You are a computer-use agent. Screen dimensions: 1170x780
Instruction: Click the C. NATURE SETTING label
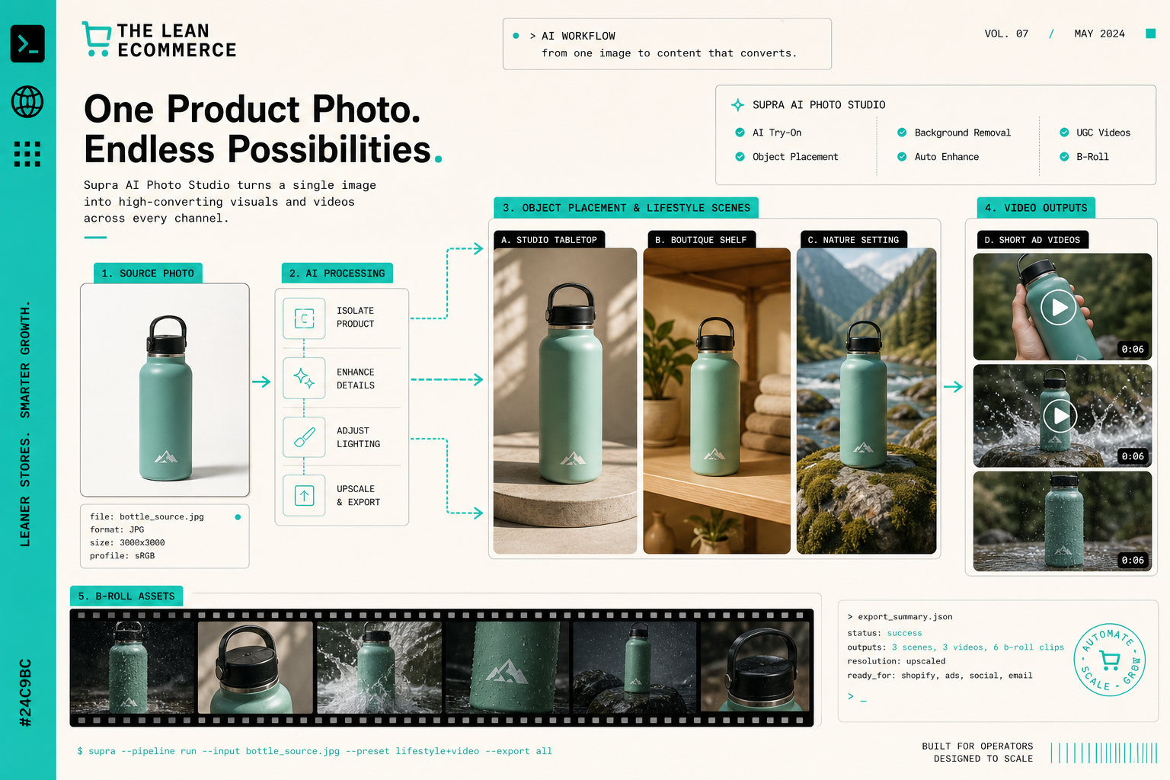(853, 240)
